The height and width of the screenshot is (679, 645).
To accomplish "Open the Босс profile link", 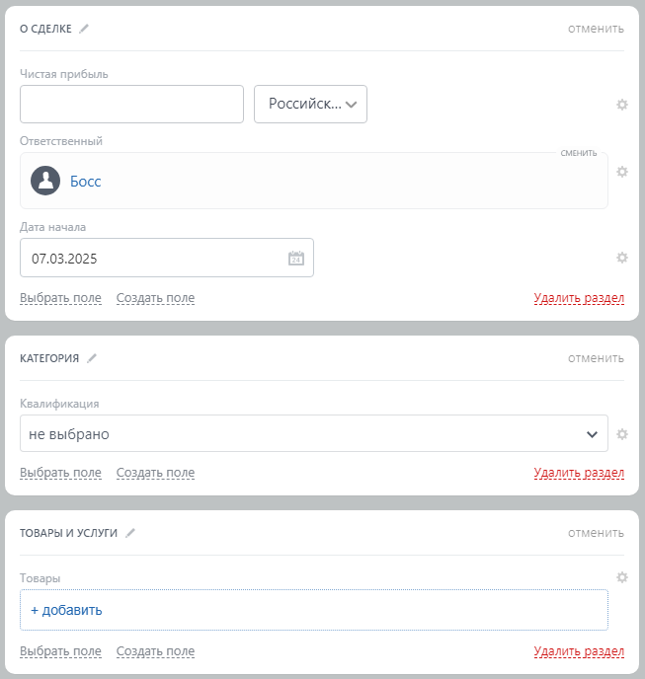I will tap(86, 182).
